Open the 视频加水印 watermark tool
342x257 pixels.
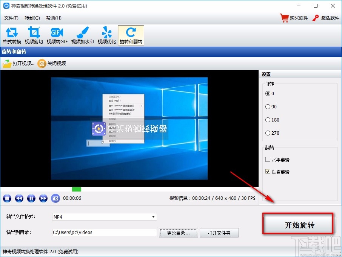(x=82, y=35)
